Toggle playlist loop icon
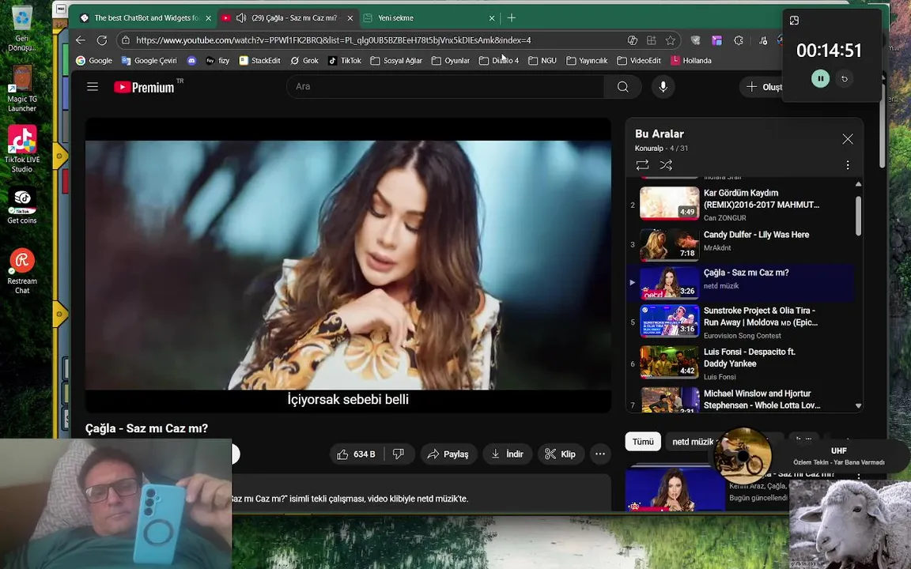 coord(642,165)
